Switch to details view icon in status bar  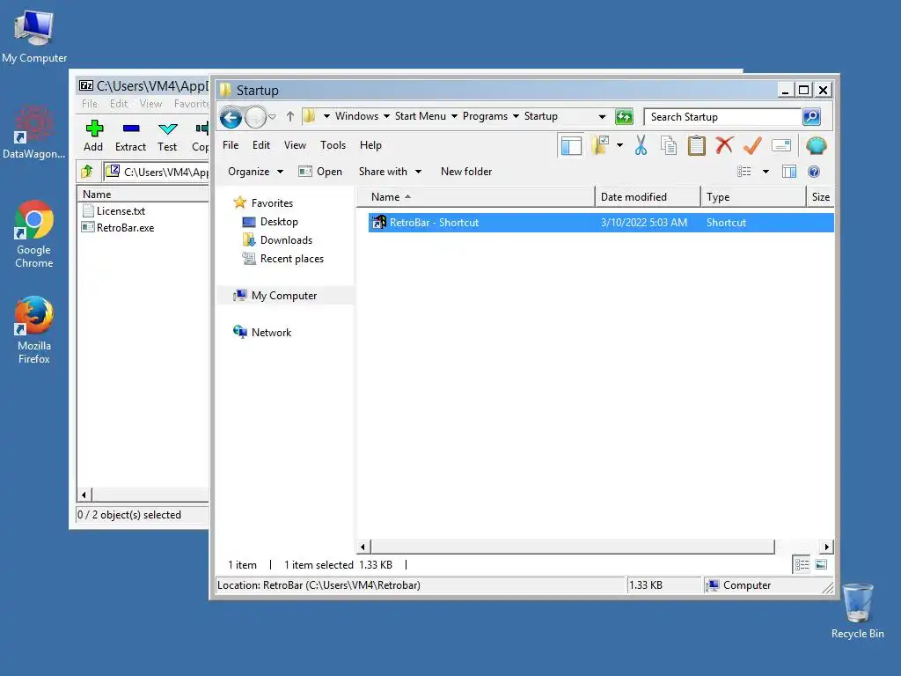(x=802, y=564)
